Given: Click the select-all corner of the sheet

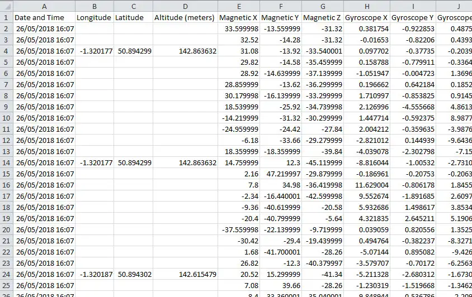Looking at the screenshot, I should pos(6,6).
